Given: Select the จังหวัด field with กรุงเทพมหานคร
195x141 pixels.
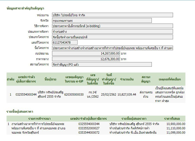Looking at the screenshot, I should 102,21.
